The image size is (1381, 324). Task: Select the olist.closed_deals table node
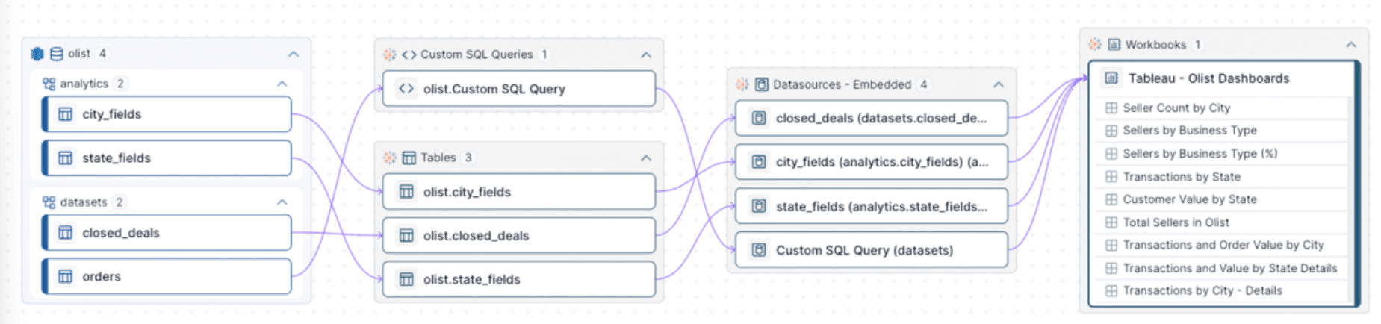pos(519,236)
